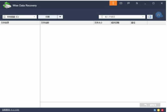167x112 pixels.
Task: Click the red Weibo icon in status bar
Action: 162,110
